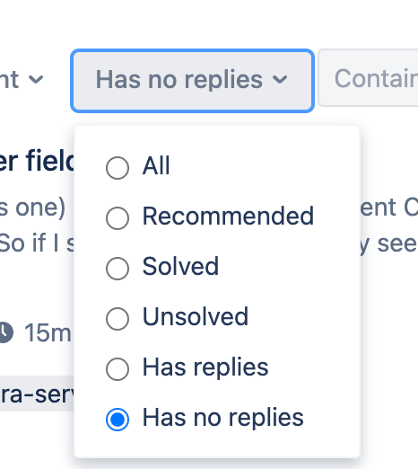The width and height of the screenshot is (418, 469).
Task: Choose the Has replies radio circle
Action: (x=118, y=369)
